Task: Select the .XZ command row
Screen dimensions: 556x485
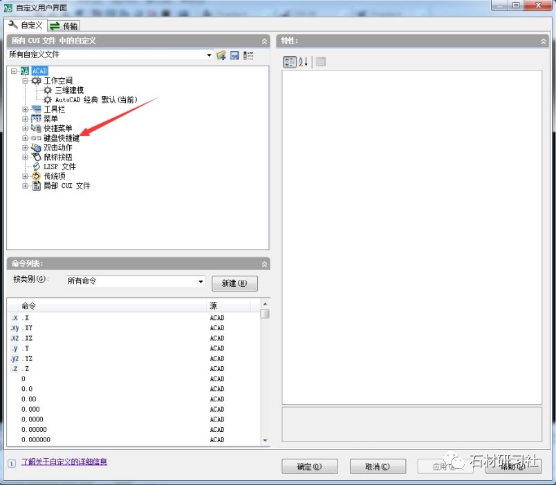Action: [x=134, y=339]
